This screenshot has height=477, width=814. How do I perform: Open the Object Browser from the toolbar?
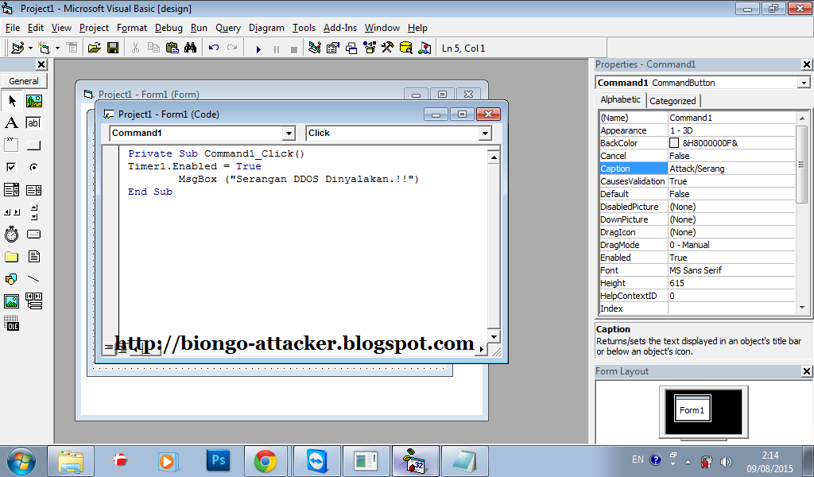pos(370,48)
